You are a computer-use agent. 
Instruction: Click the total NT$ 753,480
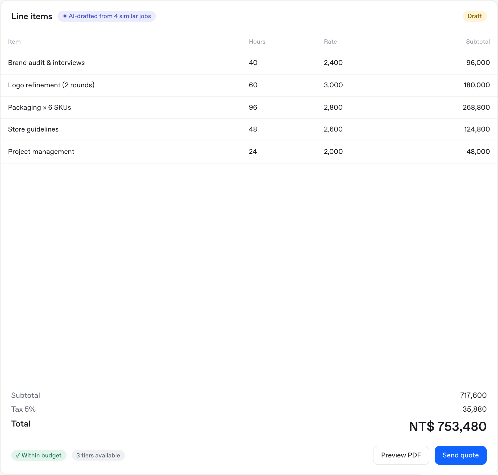point(448,427)
